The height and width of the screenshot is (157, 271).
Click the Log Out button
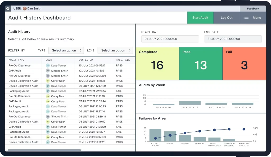pyautogui.click(x=227, y=18)
